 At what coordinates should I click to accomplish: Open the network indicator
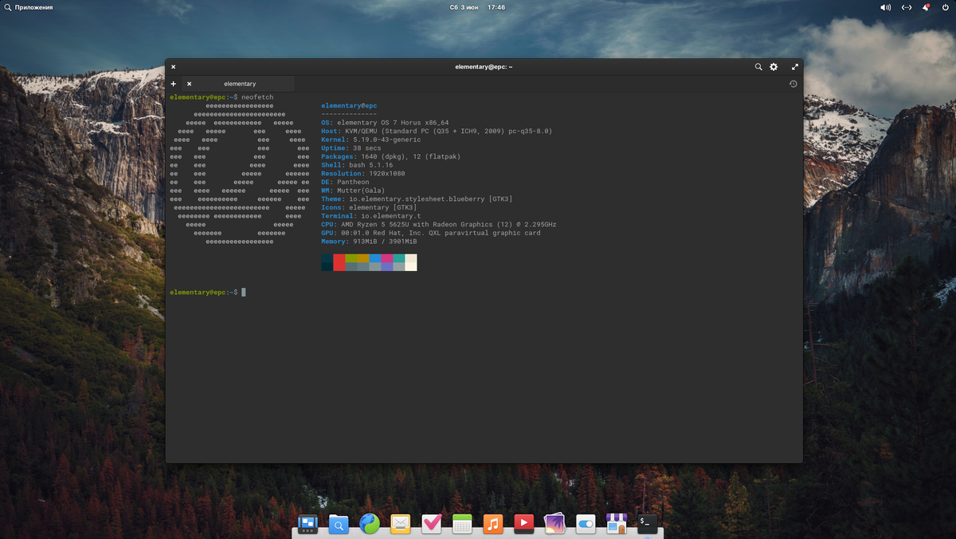click(x=907, y=7)
